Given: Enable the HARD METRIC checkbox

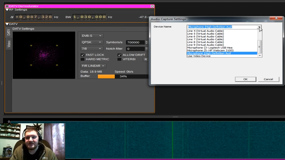Looking at the screenshot, I should 83,59.
